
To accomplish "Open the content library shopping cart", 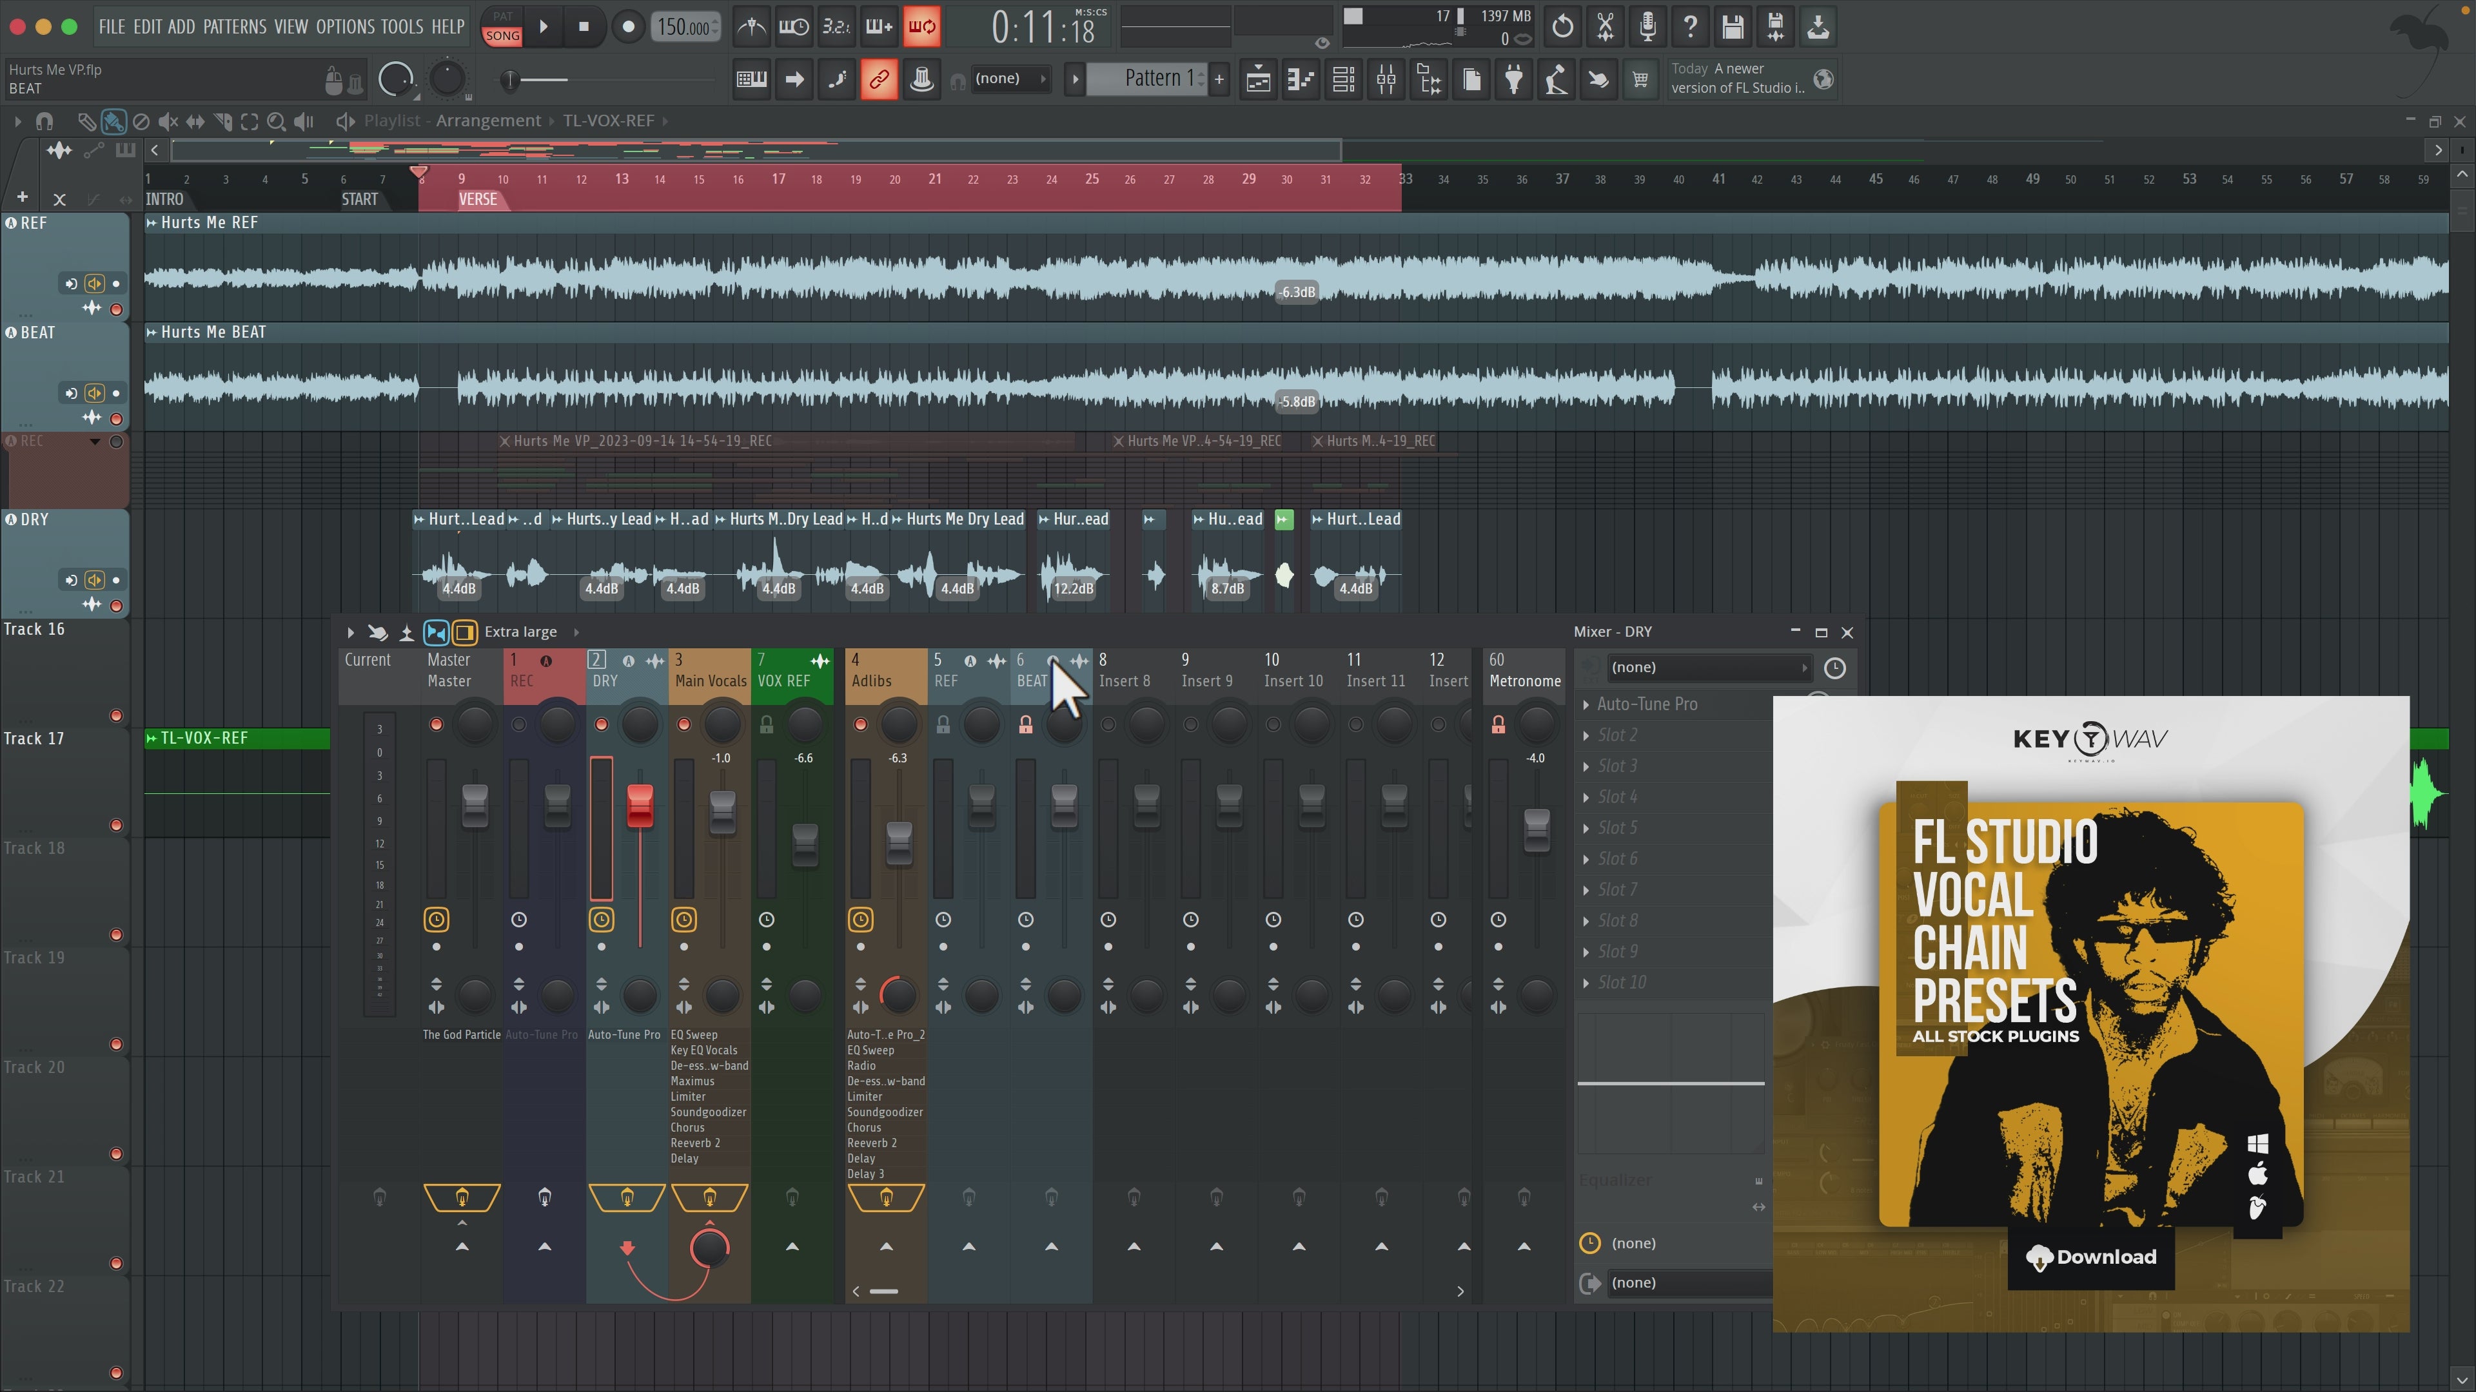I will coord(1640,80).
